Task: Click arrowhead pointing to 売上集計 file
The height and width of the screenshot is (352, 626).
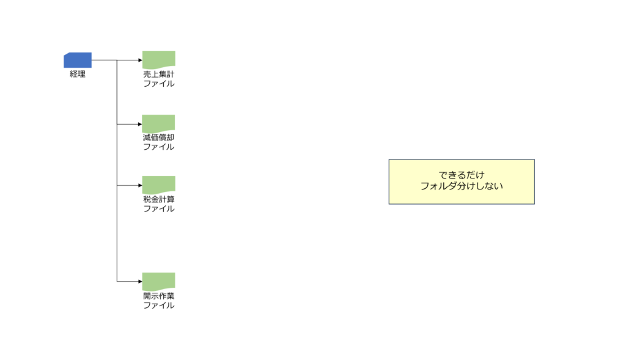Action: [140, 61]
